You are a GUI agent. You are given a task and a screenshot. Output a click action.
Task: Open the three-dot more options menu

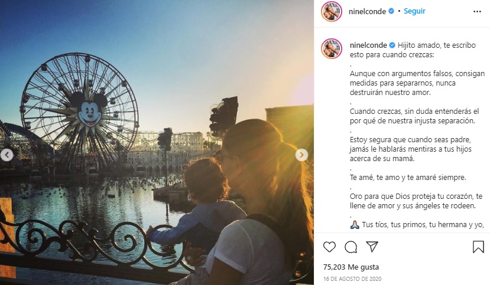coord(477,12)
